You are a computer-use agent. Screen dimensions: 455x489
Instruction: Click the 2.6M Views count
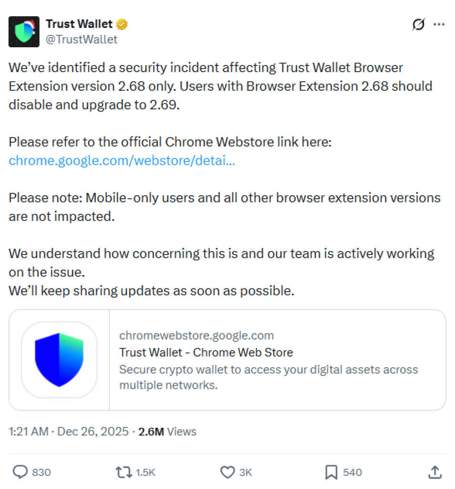167,432
